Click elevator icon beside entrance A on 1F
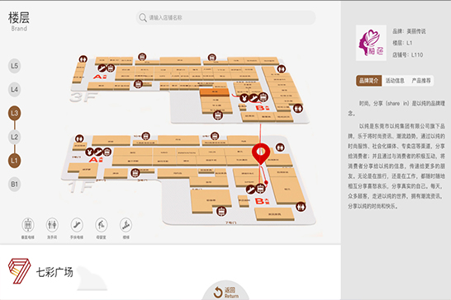This screenshot has height=300, width=451. 107,152
